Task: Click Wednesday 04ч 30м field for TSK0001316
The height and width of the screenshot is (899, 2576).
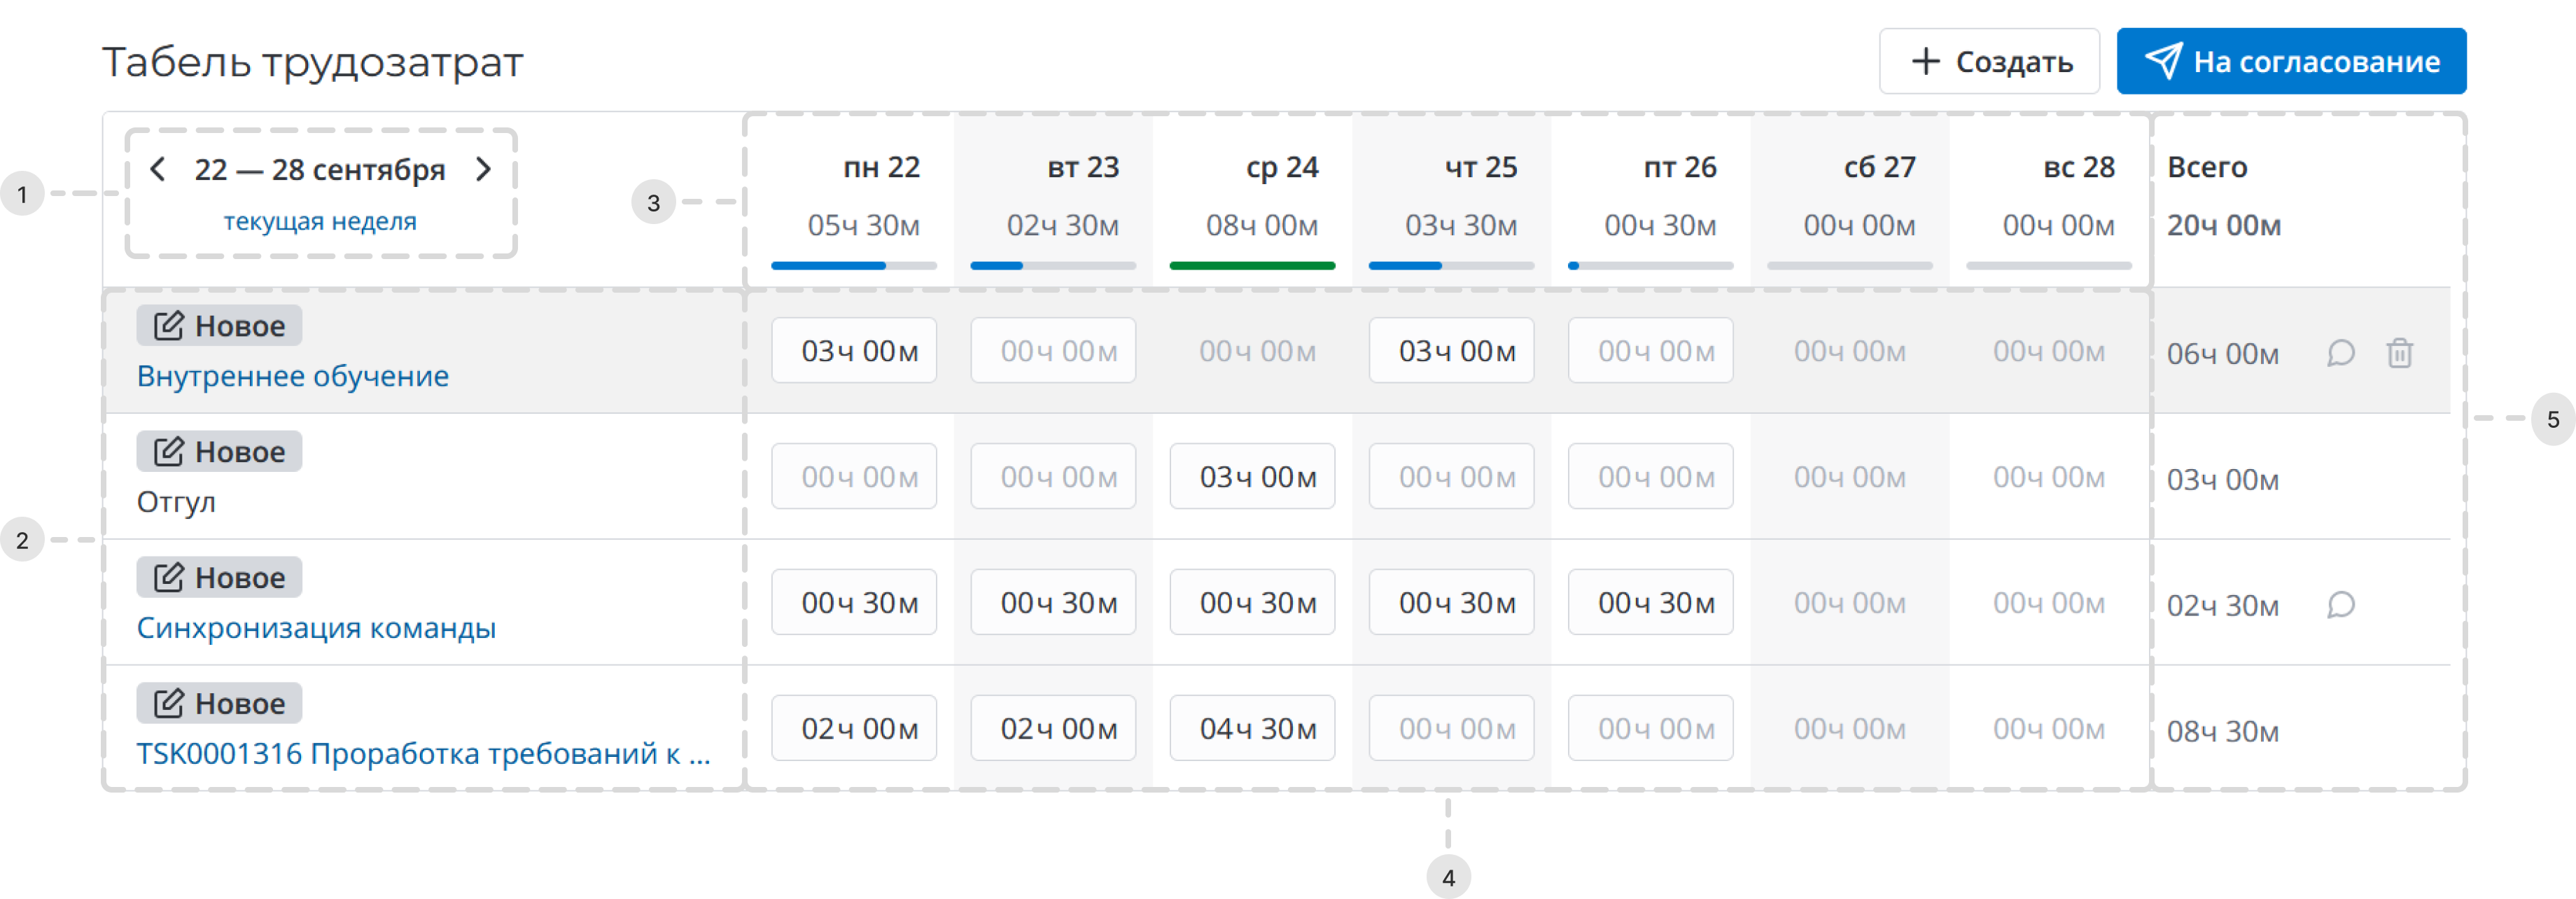Action: [1252, 729]
